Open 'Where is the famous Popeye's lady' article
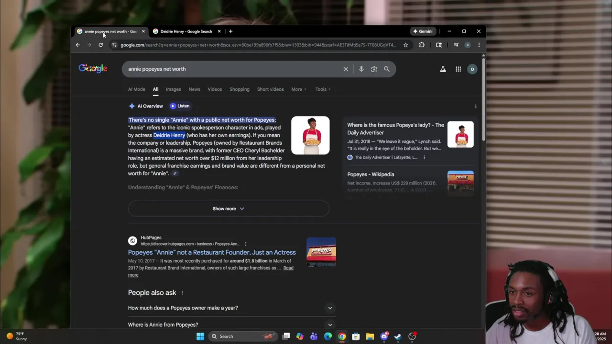 [395, 129]
